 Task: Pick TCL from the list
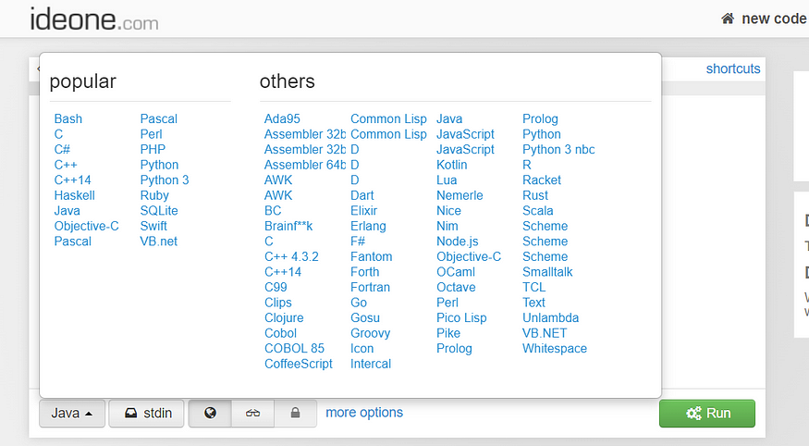[534, 288]
